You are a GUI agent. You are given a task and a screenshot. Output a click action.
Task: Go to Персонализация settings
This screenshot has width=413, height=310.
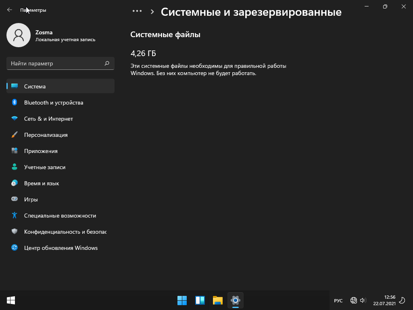click(60, 135)
